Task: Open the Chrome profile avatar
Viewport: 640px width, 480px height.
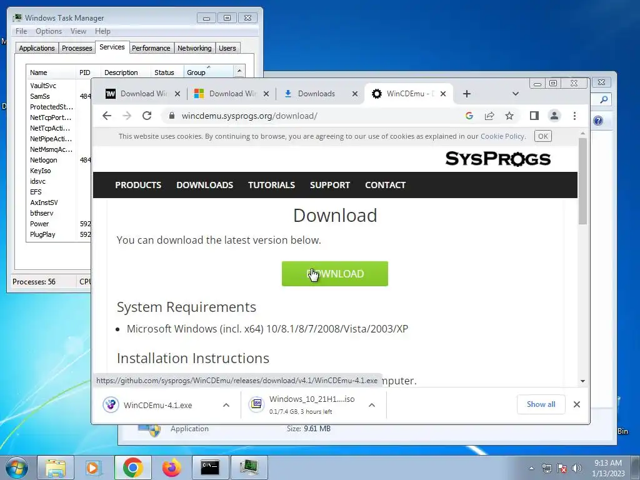Action: [x=554, y=116]
